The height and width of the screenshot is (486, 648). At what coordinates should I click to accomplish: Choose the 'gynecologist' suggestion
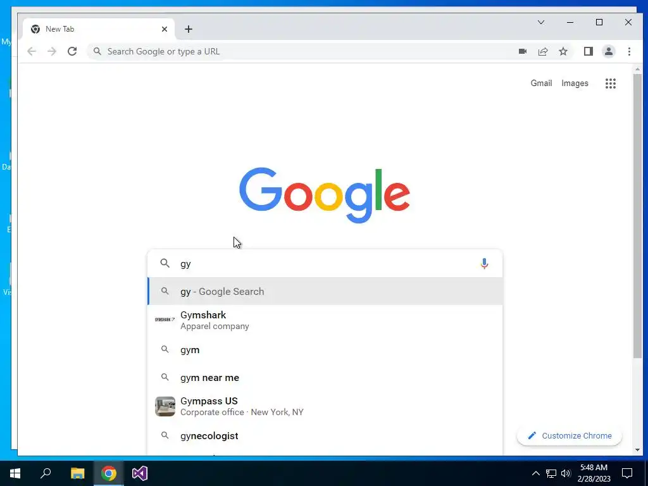(325, 435)
